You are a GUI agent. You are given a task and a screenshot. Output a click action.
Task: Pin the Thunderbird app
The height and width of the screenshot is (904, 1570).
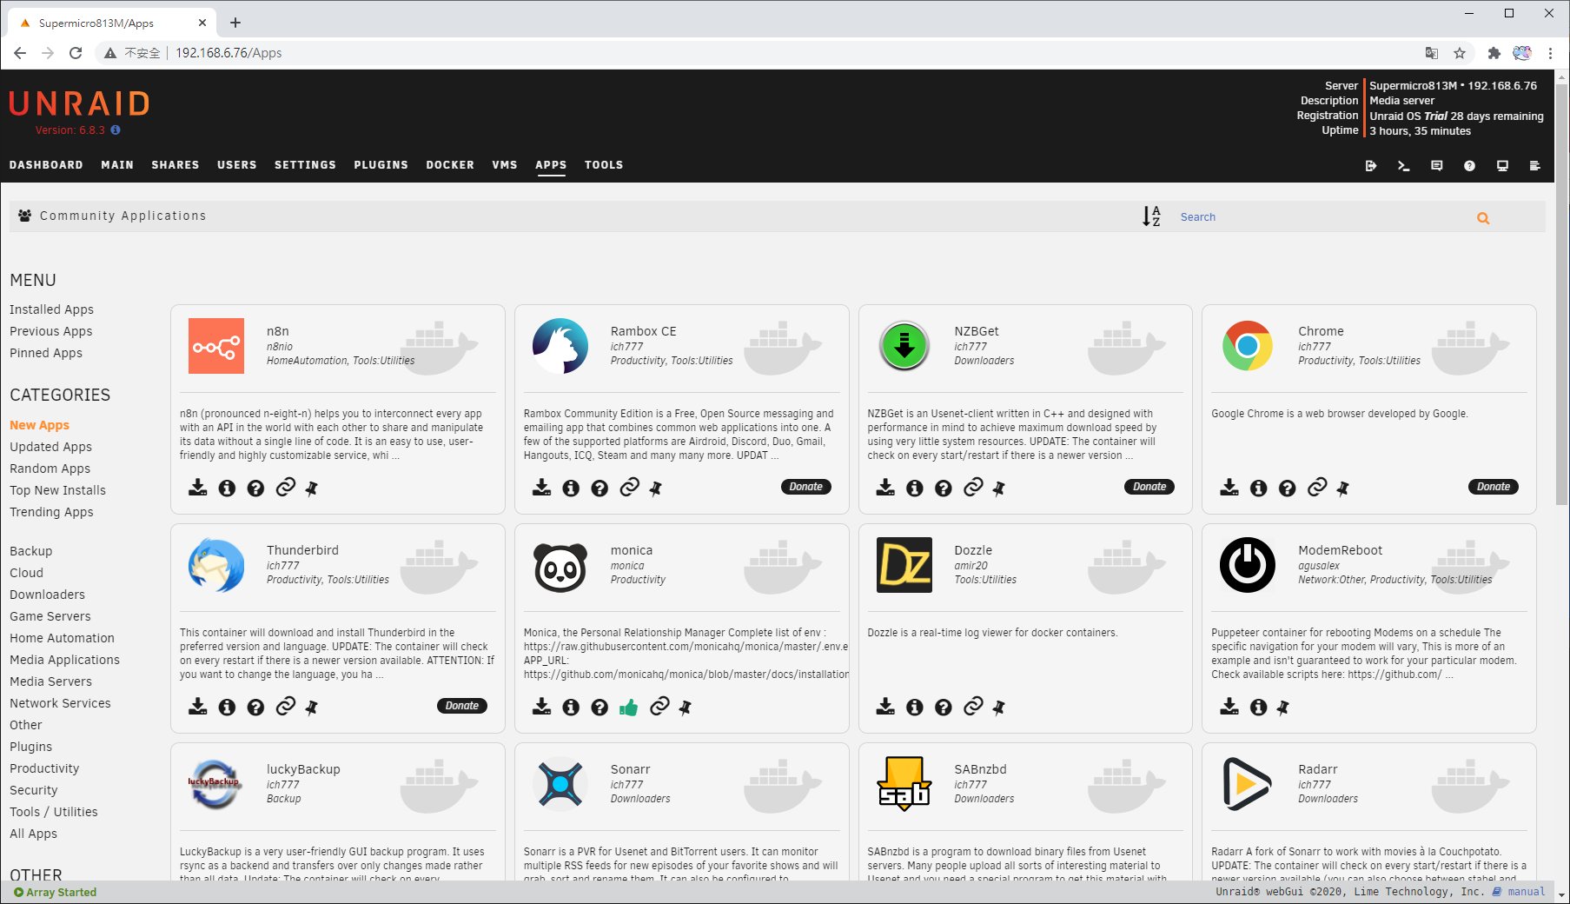(312, 708)
